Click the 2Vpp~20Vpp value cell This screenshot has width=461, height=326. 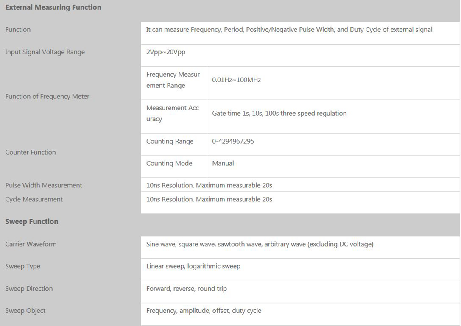pos(166,52)
